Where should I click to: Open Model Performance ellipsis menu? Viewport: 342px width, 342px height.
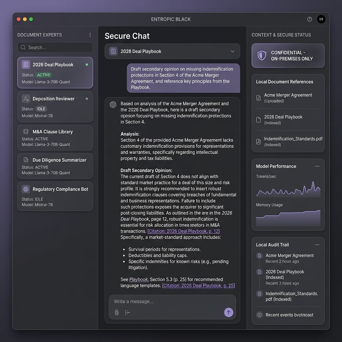point(317,166)
